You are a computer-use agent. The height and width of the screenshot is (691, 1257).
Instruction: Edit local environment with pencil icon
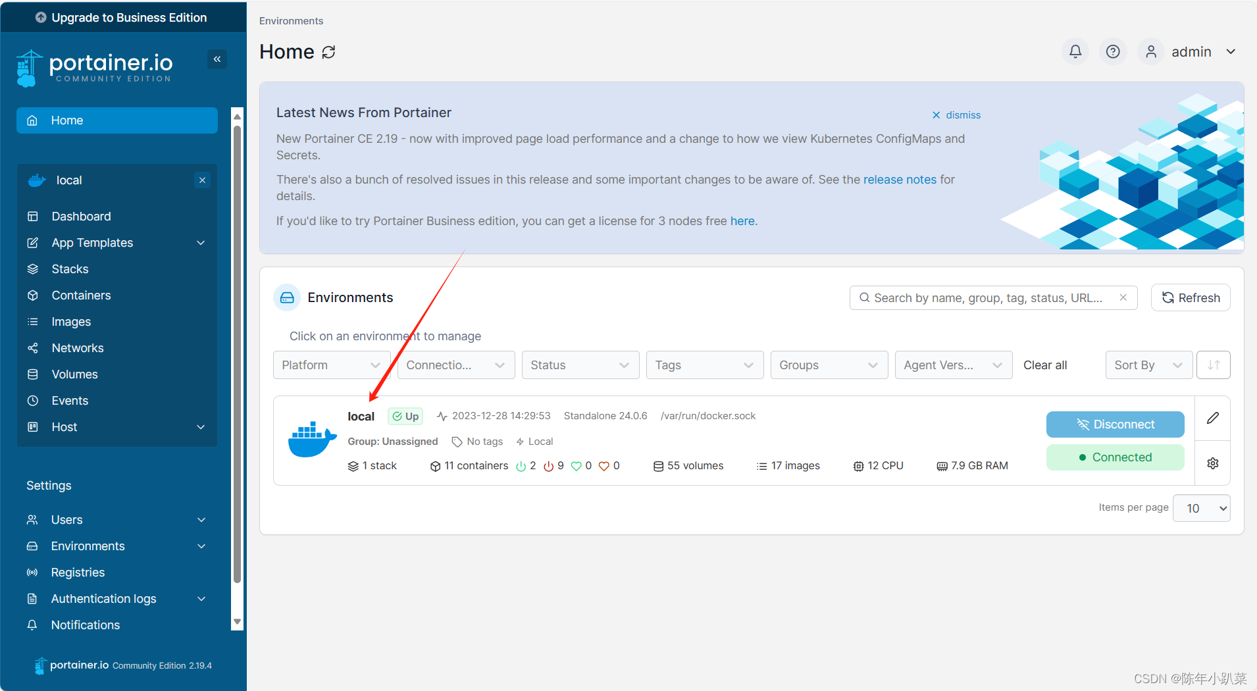[x=1213, y=418]
